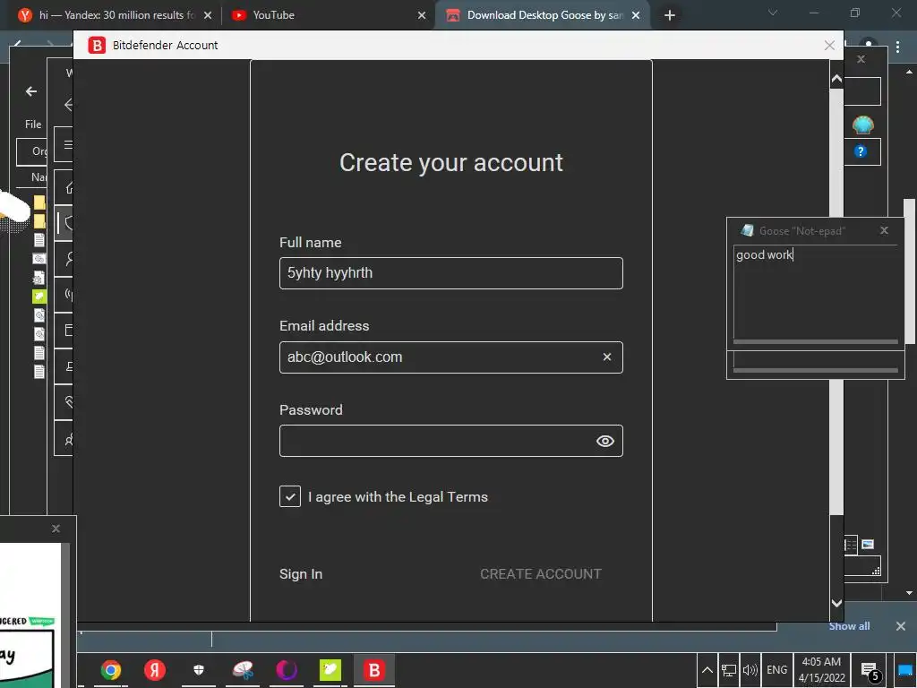The height and width of the screenshot is (688, 917).
Task: Click the CREATE ACCOUNT button
Action: tap(540, 574)
